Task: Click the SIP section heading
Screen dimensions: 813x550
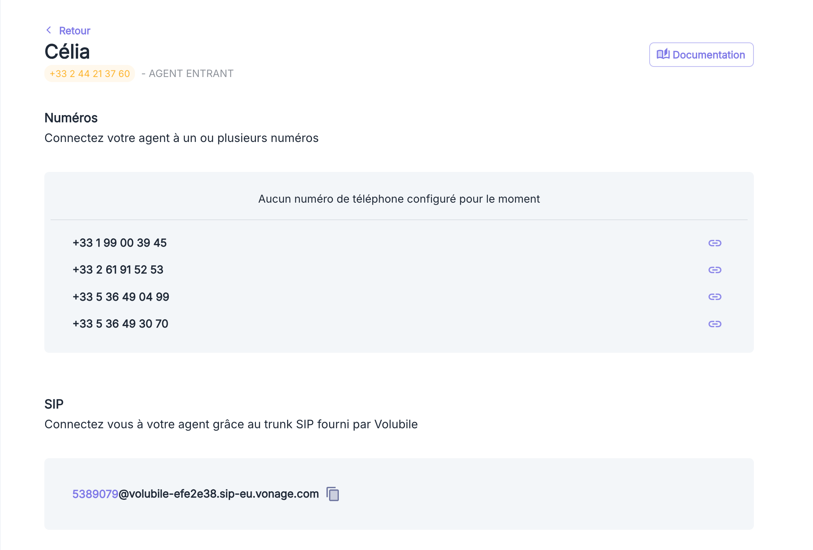Action: (54, 404)
